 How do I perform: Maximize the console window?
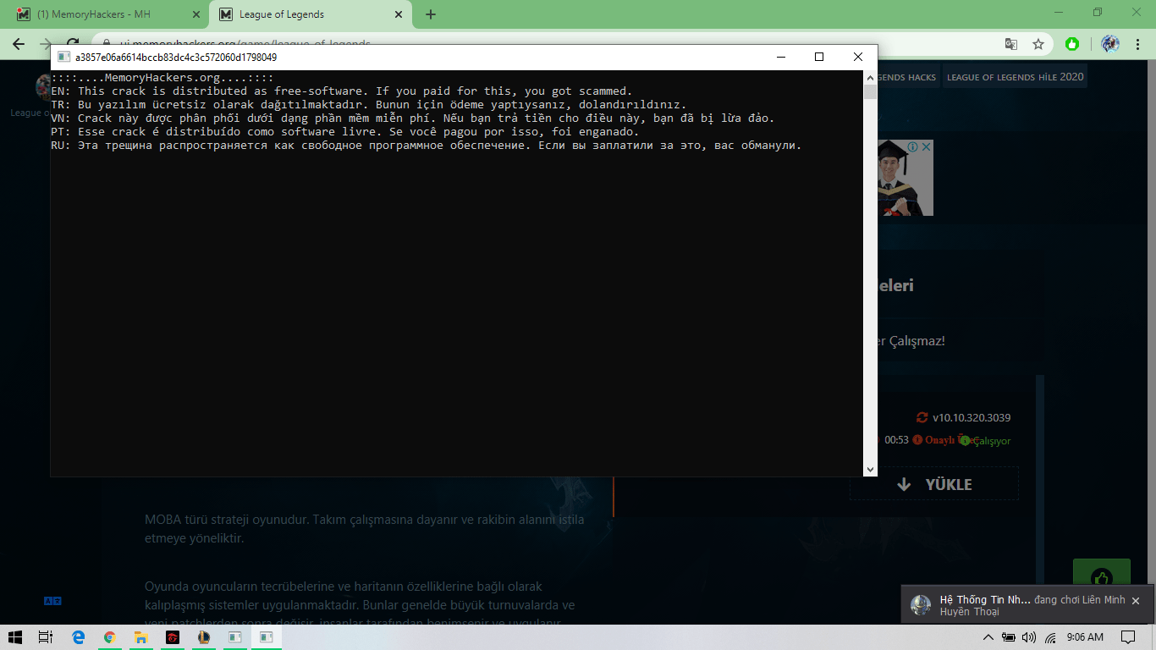click(819, 57)
